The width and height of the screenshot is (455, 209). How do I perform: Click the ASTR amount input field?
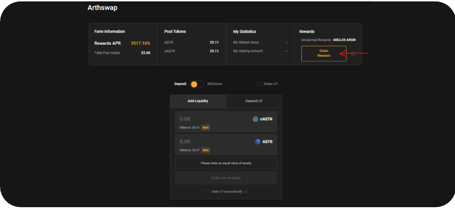click(211, 142)
